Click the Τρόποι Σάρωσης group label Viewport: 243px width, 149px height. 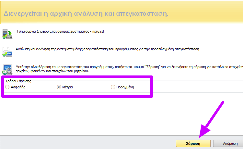[18, 81]
